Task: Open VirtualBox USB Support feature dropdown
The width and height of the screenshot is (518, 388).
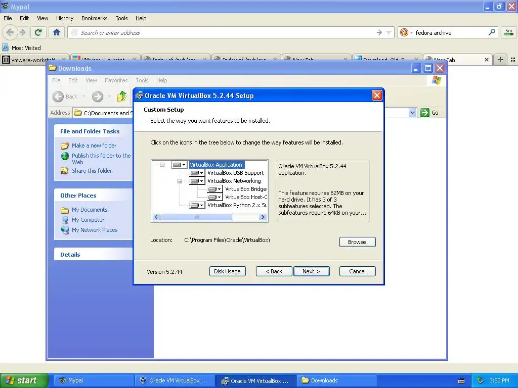Action: (x=197, y=173)
